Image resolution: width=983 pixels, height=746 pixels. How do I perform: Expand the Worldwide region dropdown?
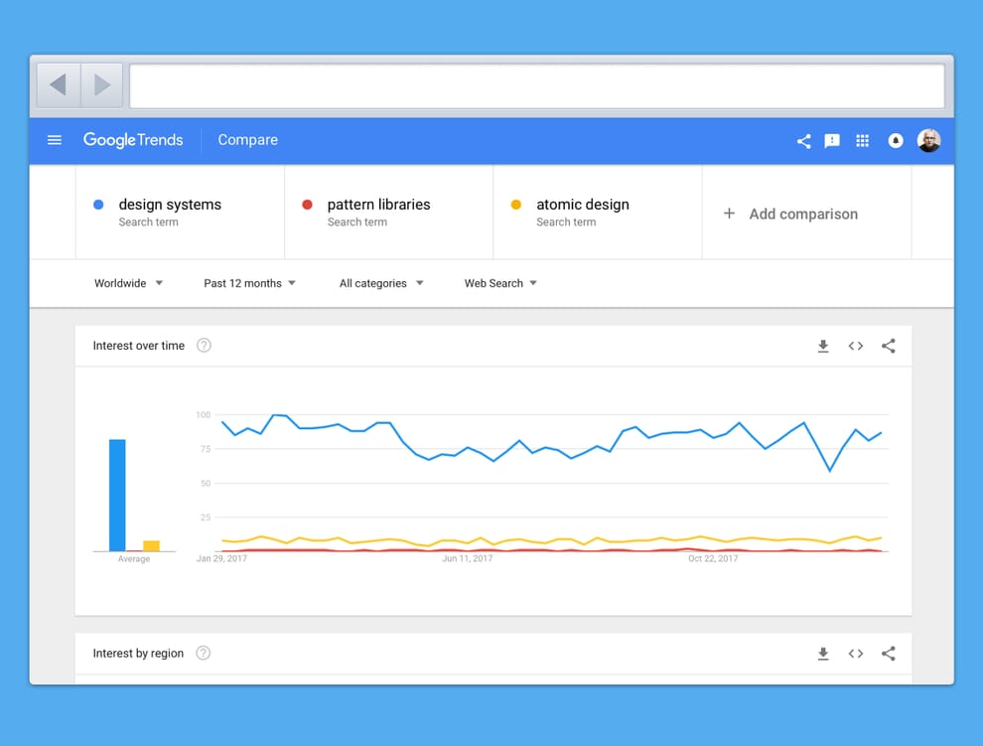(129, 283)
